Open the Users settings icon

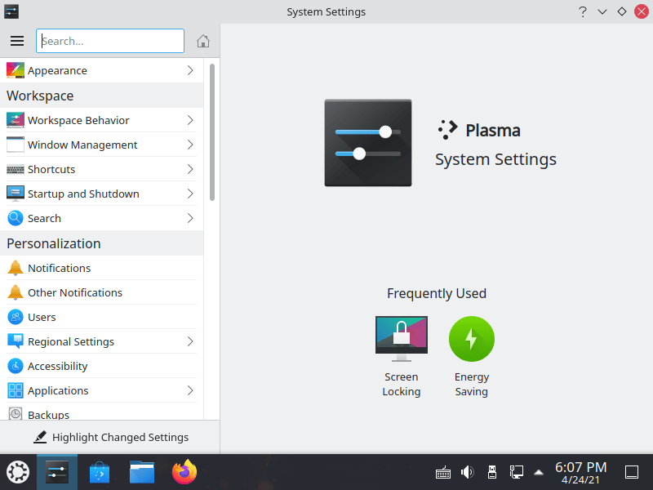(16, 317)
